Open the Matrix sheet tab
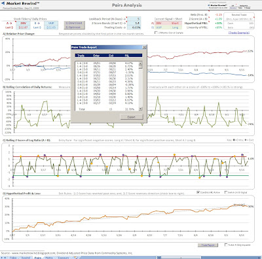The image size is (262, 259). coord(49,258)
